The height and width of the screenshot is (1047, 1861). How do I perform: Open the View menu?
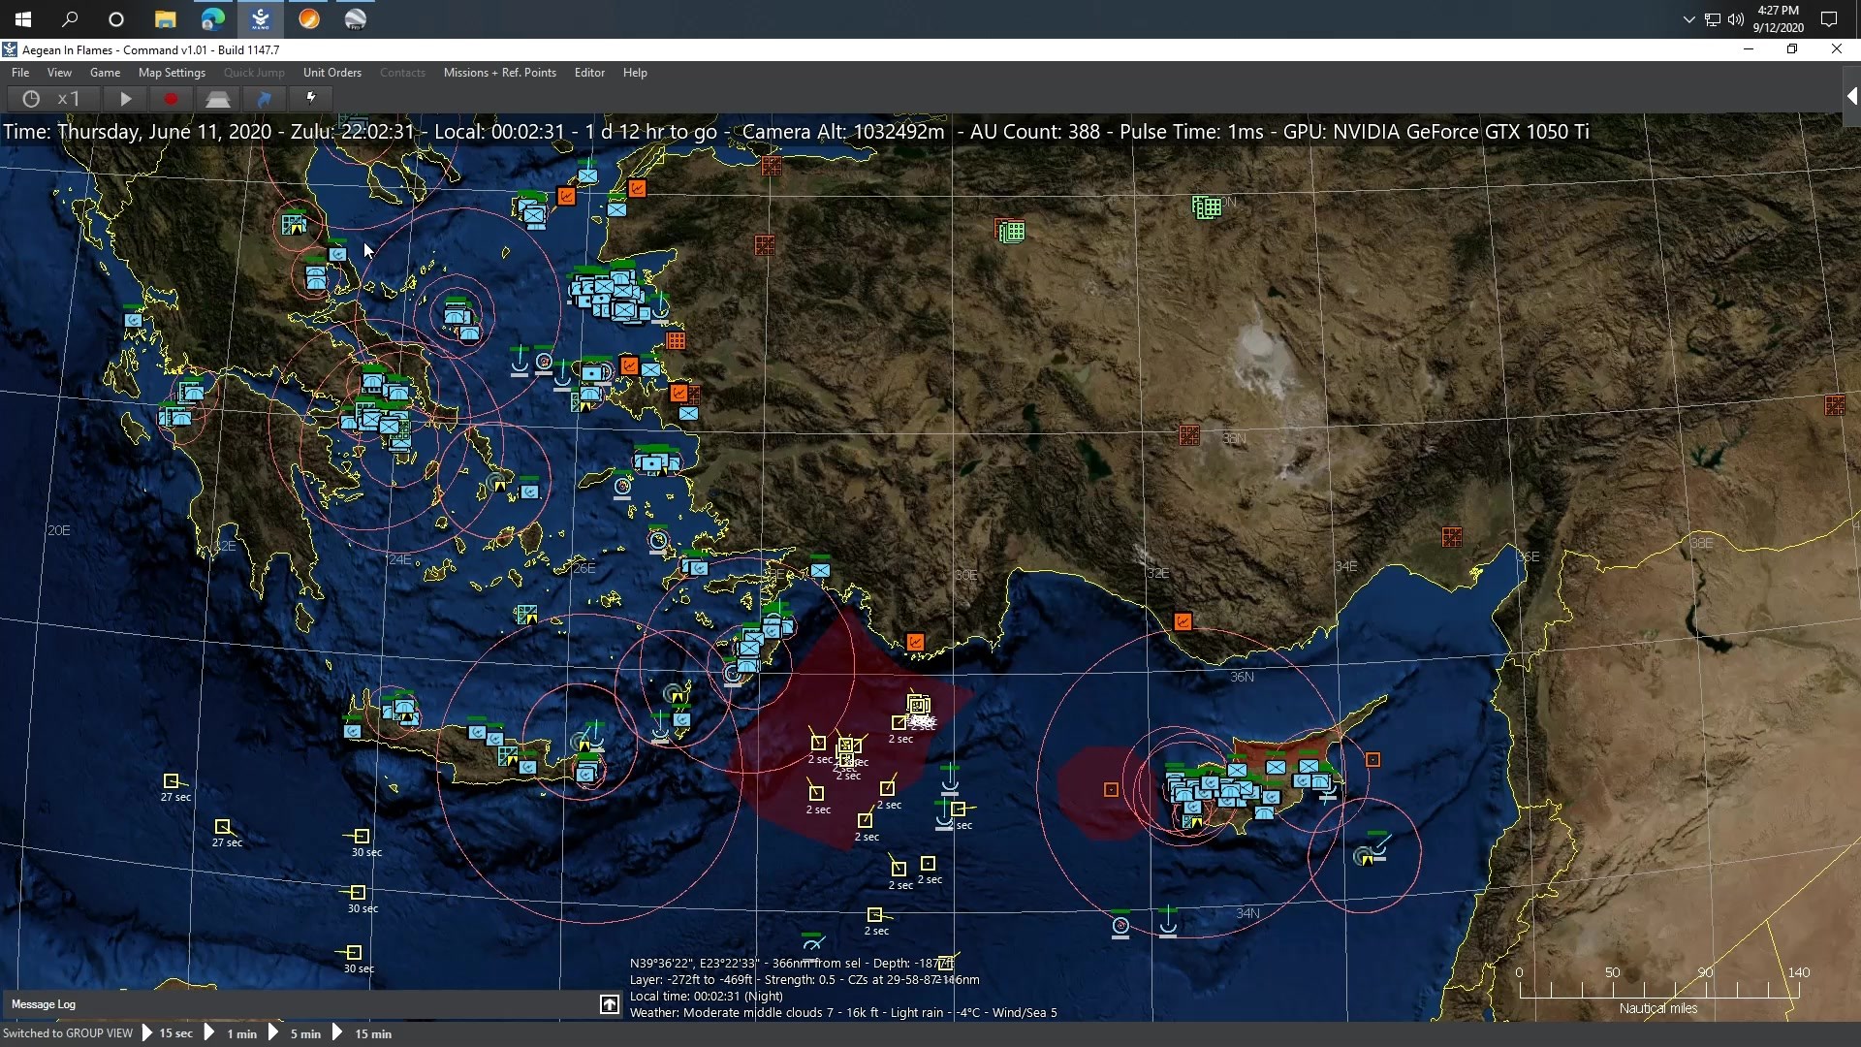59,73
